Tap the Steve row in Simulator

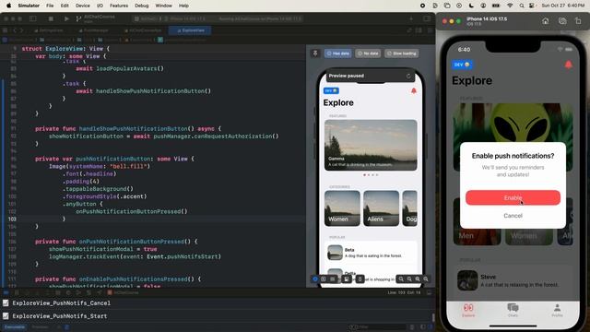pos(513,280)
